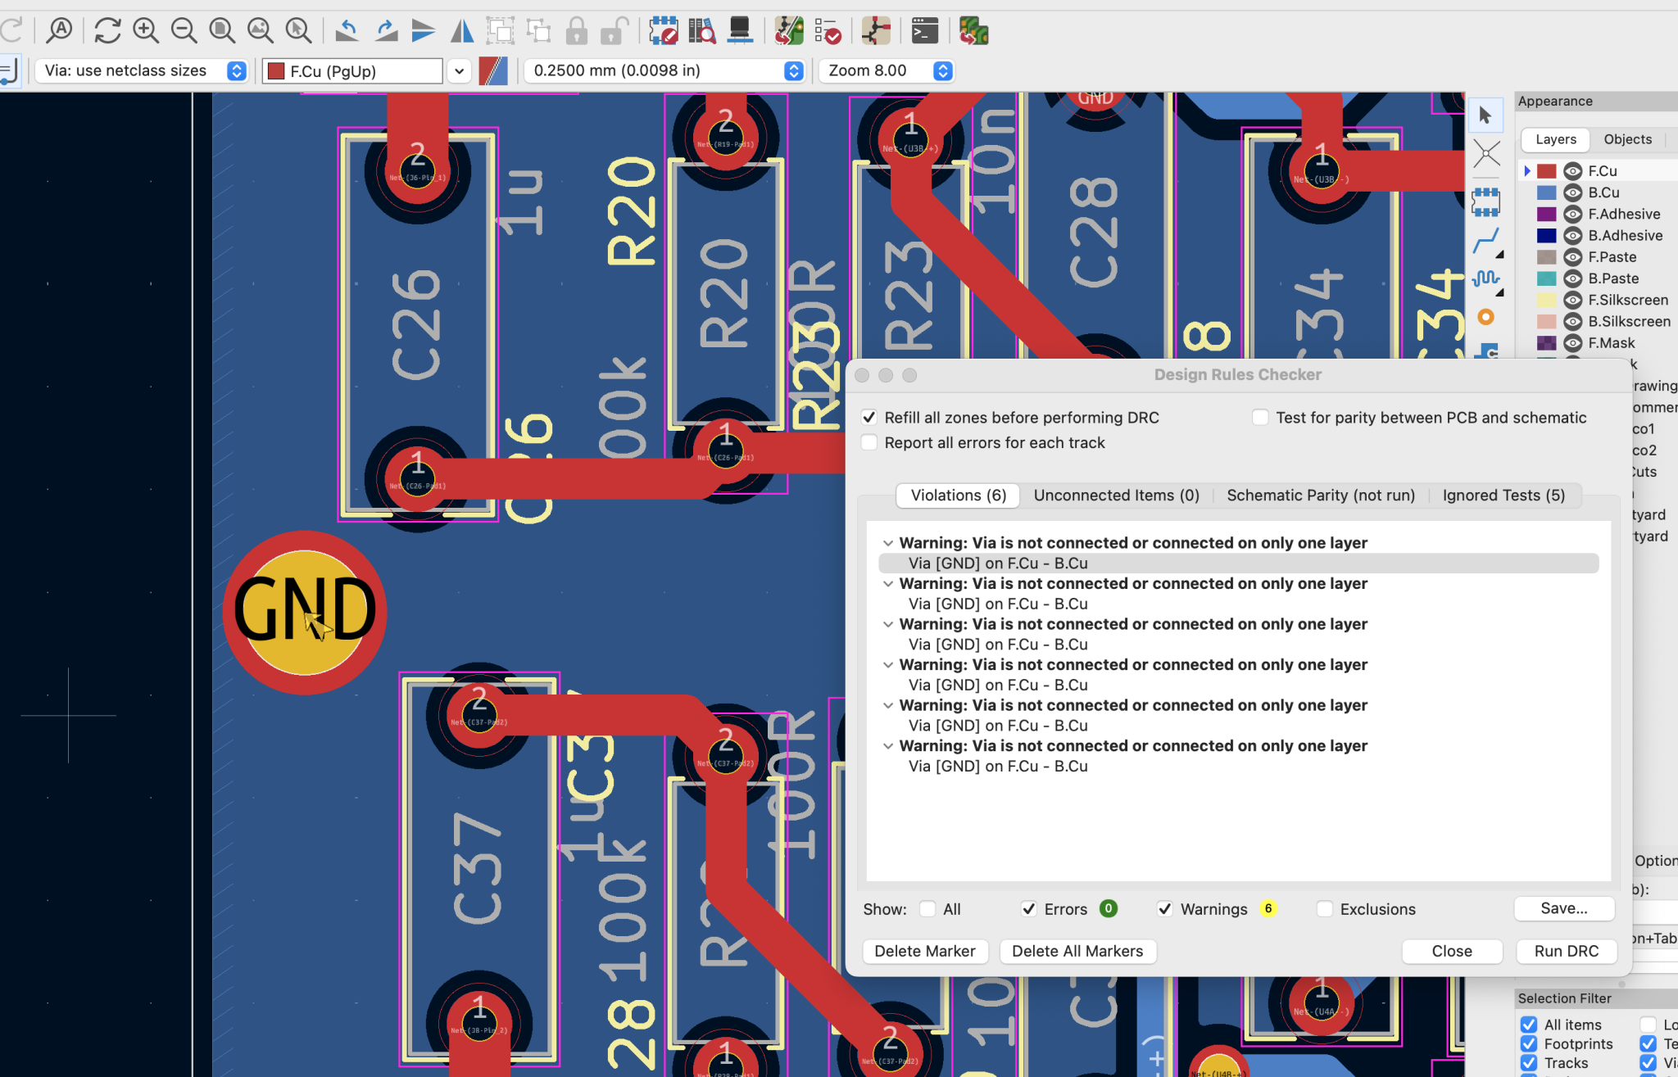Open the Scripting Console icon
1678x1077 pixels.
tap(924, 31)
